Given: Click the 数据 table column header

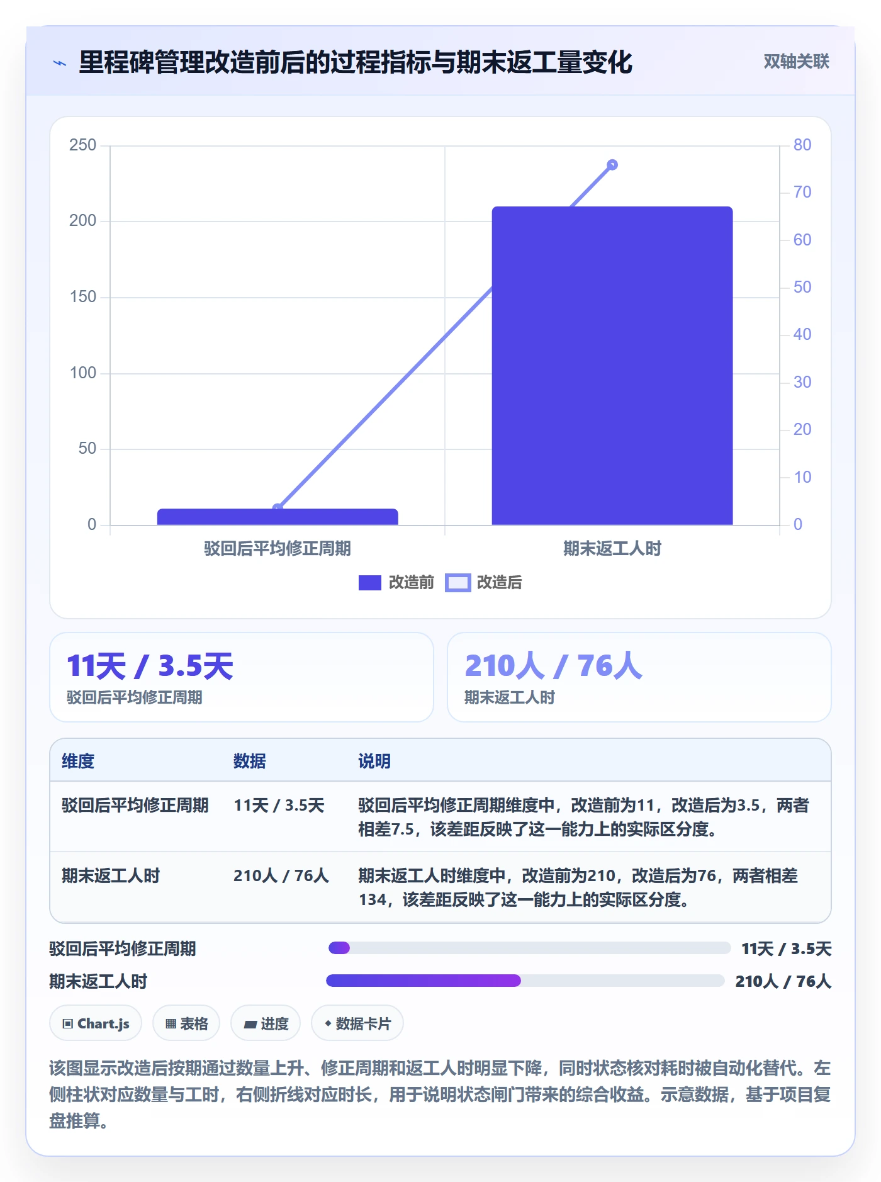Looking at the screenshot, I should (x=250, y=761).
